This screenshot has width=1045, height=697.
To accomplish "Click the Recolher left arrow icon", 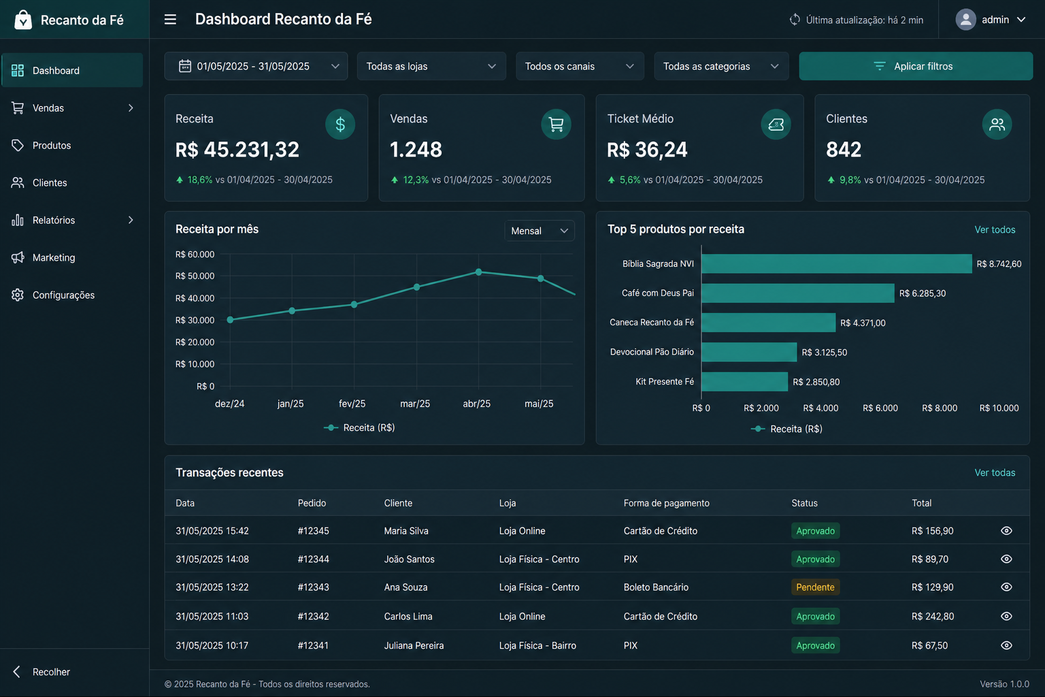I will tap(17, 672).
